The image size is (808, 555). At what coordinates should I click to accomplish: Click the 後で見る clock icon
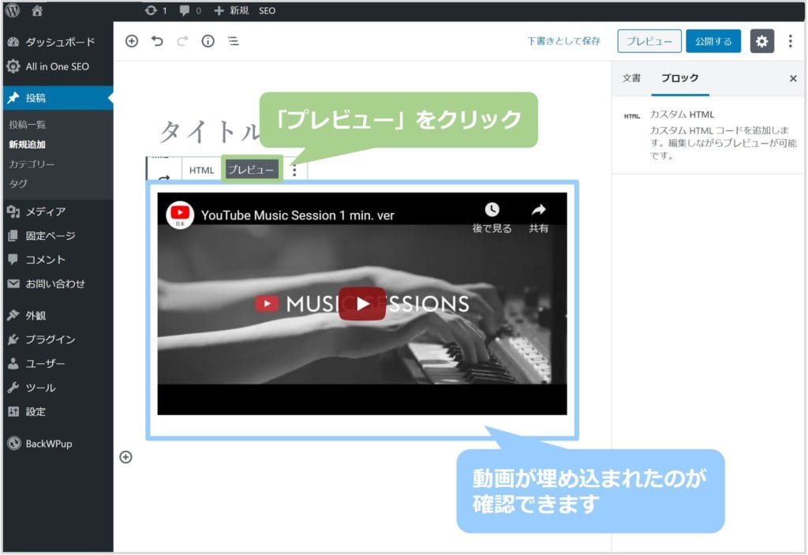[492, 210]
